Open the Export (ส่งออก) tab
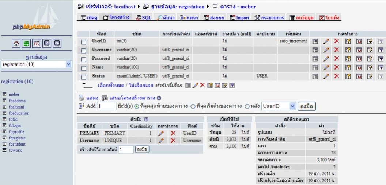This screenshot has width=386, height=185. (214, 18)
